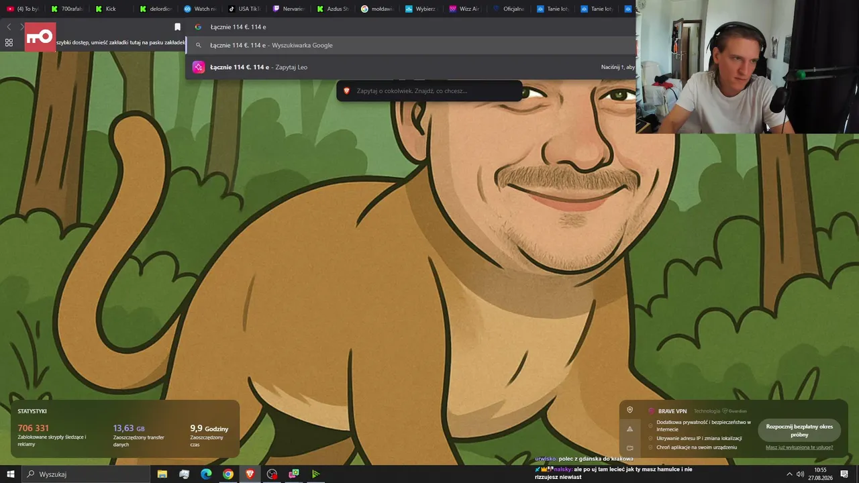Click urwisko's chat message
859x483 pixels.
(584, 459)
